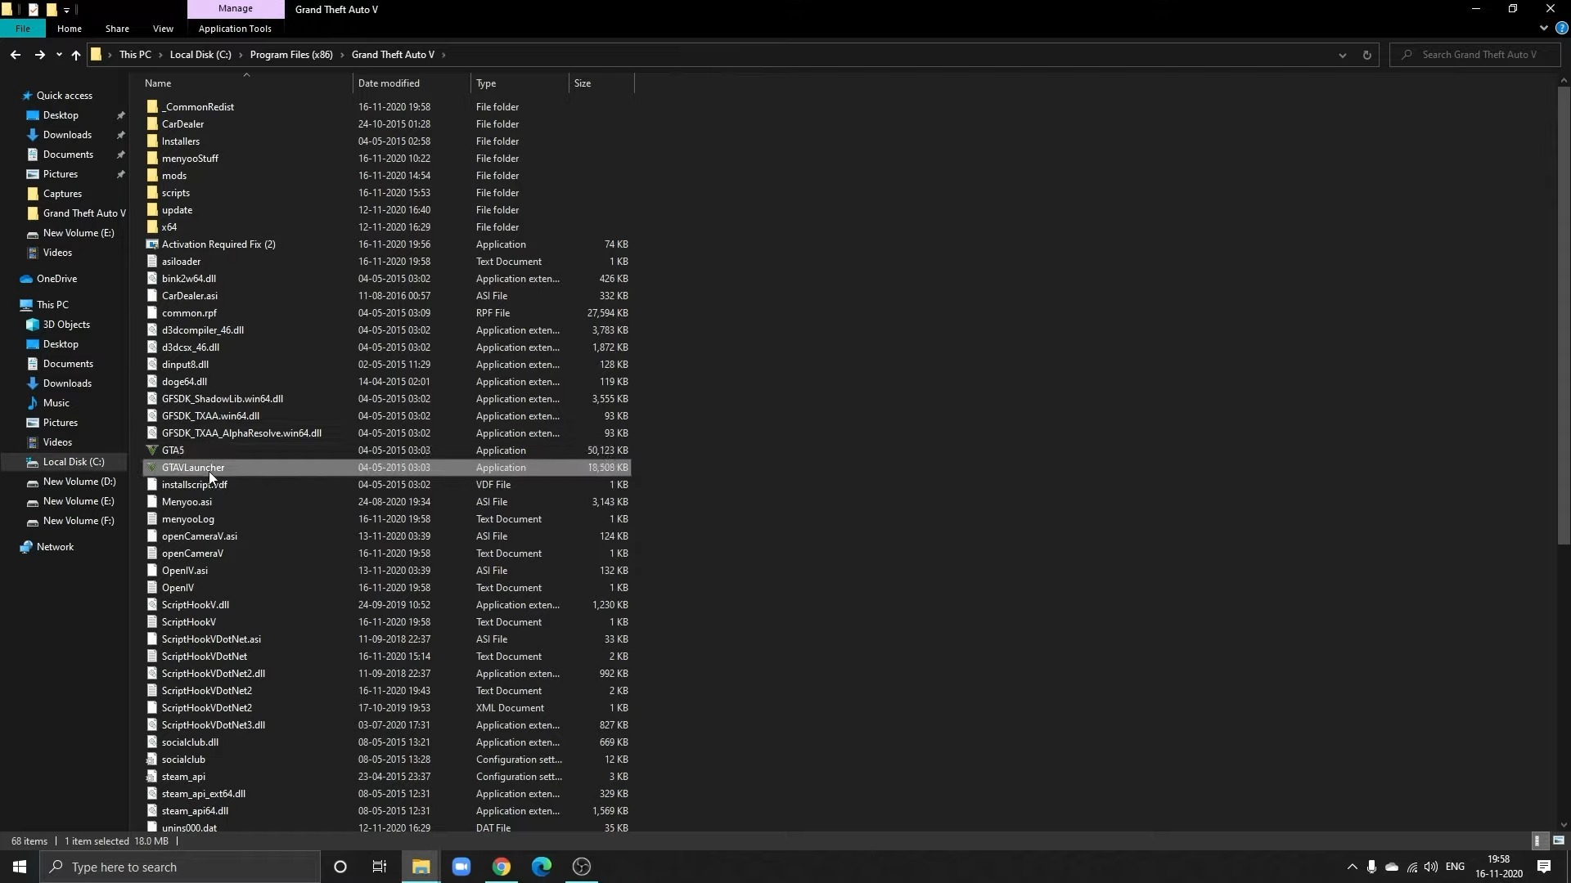Open the Action Center notifications icon

[x=1544, y=867]
